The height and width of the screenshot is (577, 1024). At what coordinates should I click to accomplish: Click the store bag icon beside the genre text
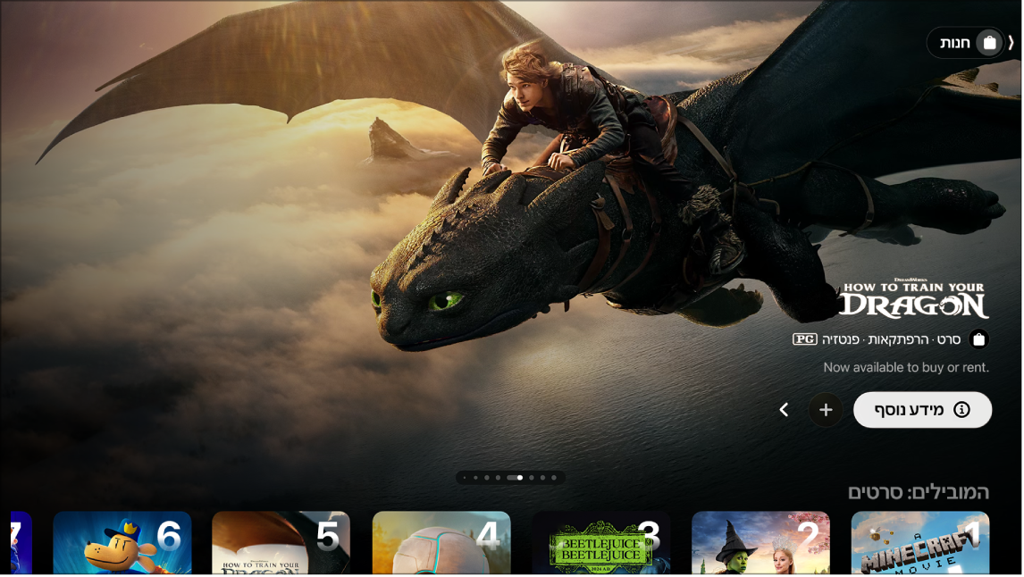(978, 339)
